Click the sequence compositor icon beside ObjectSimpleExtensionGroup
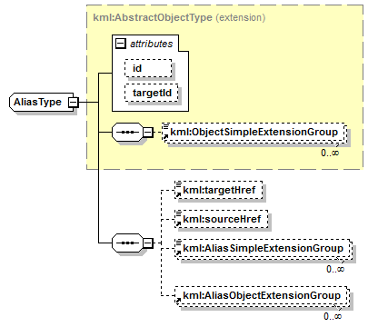The width and height of the screenshot is (378, 327). [x=127, y=132]
